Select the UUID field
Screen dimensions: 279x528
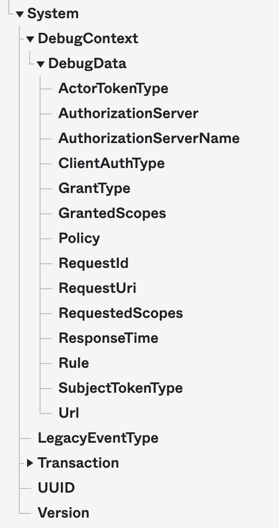pos(56,487)
